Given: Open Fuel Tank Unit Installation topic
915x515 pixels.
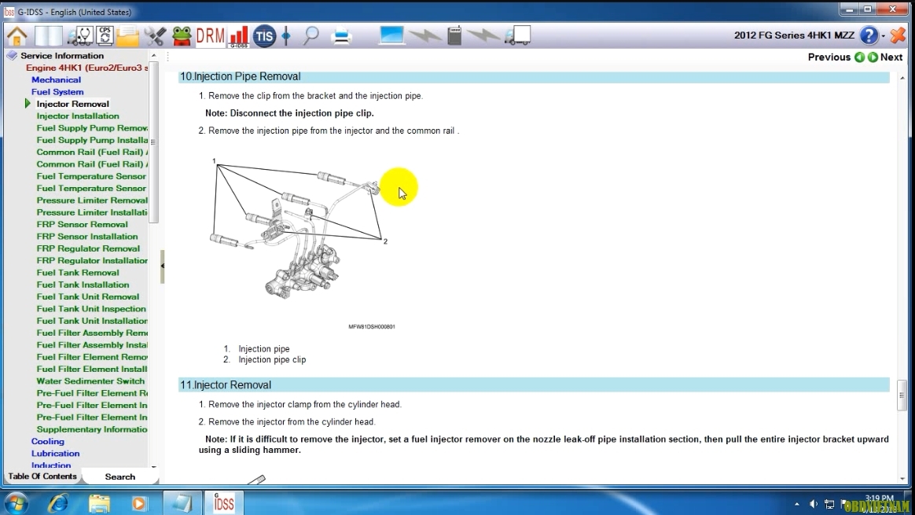Looking at the screenshot, I should tap(92, 321).
